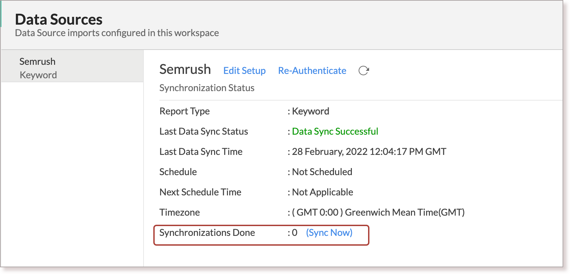Click the Last Data Sync Time value

(x=369, y=152)
